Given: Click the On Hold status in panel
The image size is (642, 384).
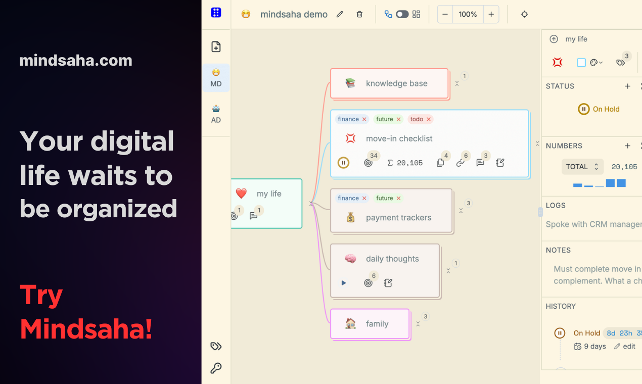Looking at the screenshot, I should (x=599, y=109).
